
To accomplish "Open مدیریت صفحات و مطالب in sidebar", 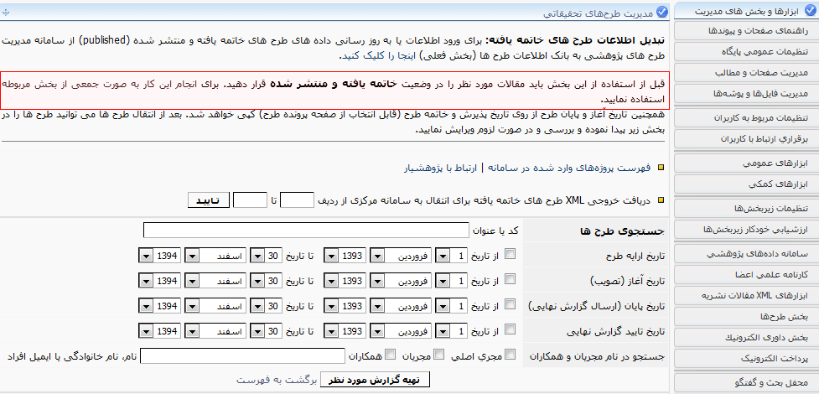I will [746, 73].
